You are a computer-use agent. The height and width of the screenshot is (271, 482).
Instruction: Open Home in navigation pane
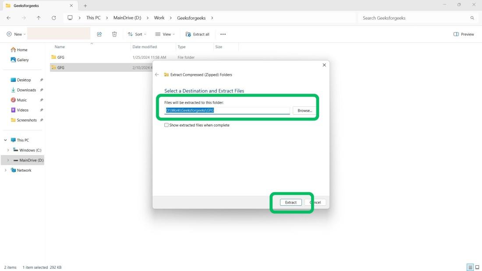(x=19, y=50)
